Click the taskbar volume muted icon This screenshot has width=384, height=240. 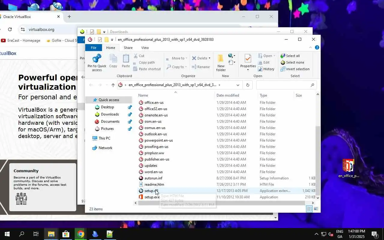331,234
